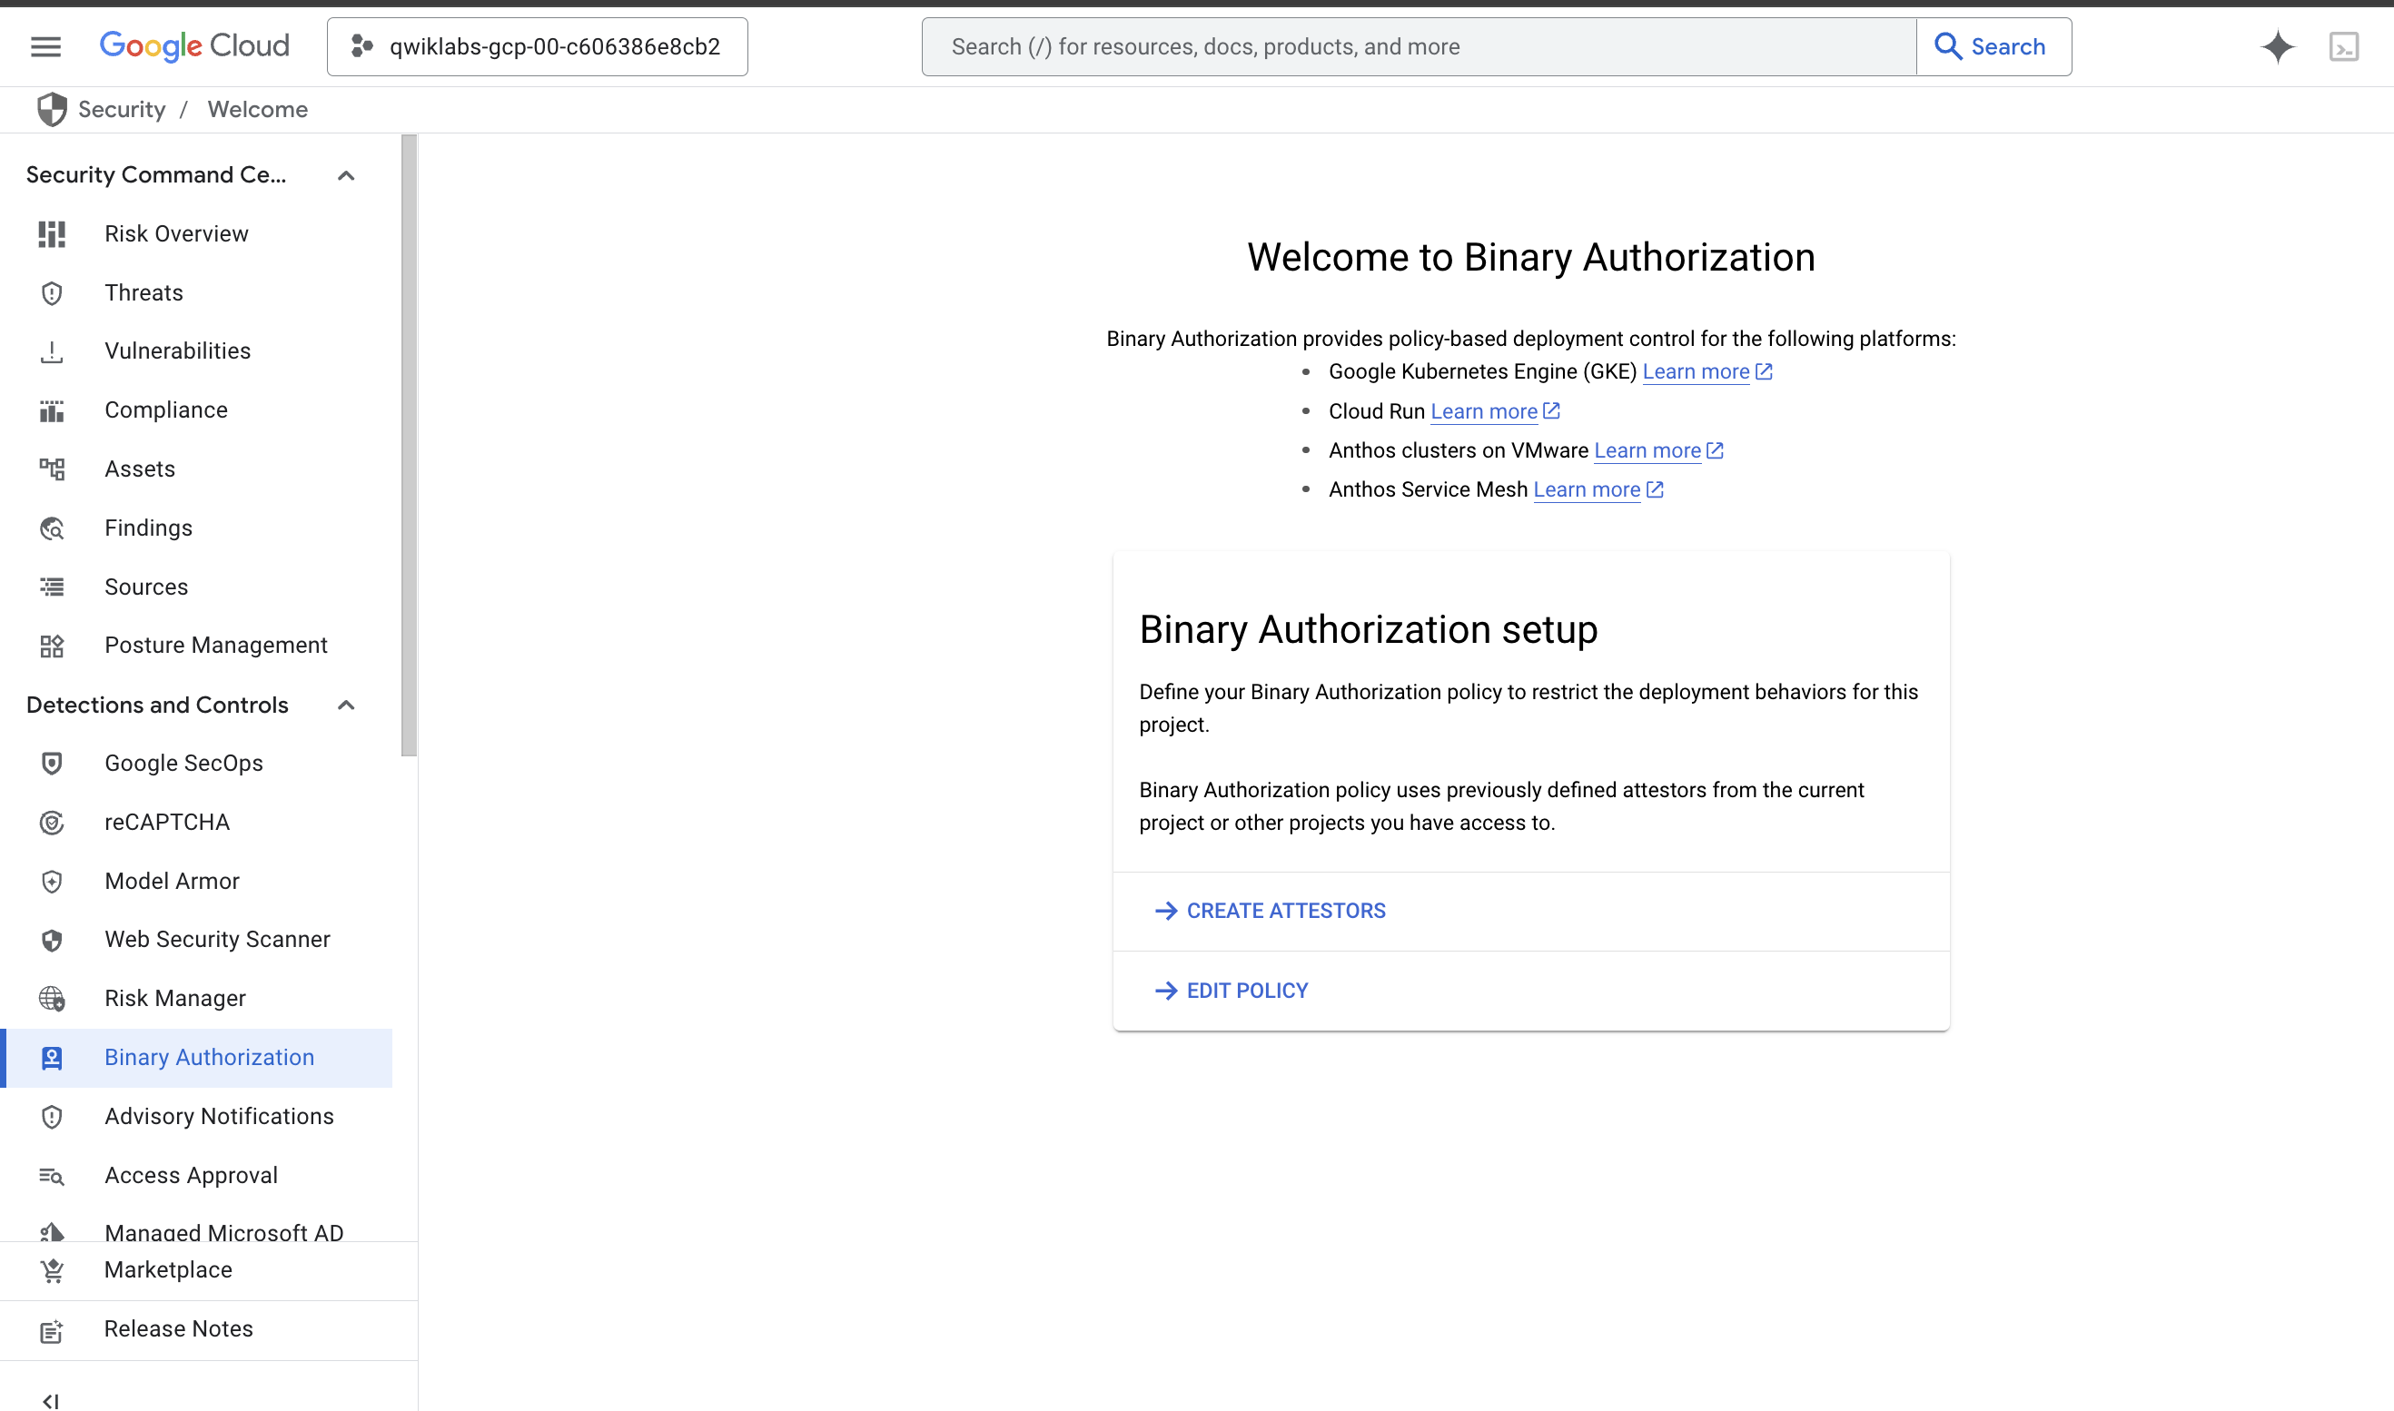Activate Cloud Shell terminal icon
The width and height of the screenshot is (2394, 1411).
tap(2344, 46)
